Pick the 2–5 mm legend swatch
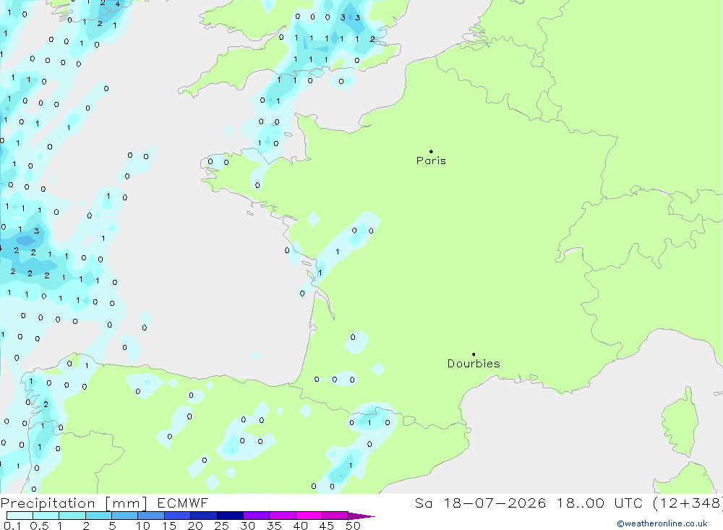This screenshot has width=723, height=530. (x=98, y=516)
